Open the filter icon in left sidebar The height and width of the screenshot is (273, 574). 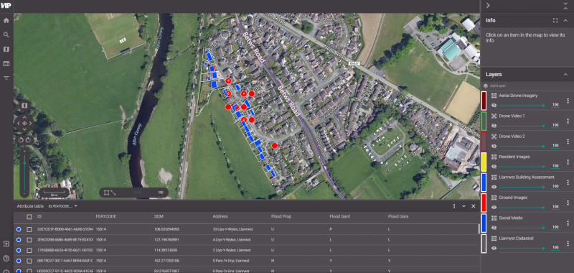(6, 78)
